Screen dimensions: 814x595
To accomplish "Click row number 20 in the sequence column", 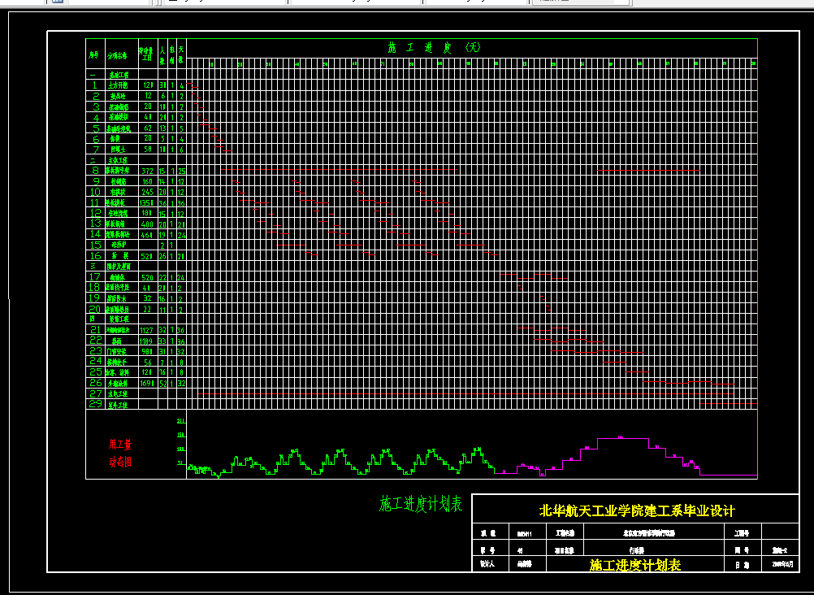I will (94, 309).
